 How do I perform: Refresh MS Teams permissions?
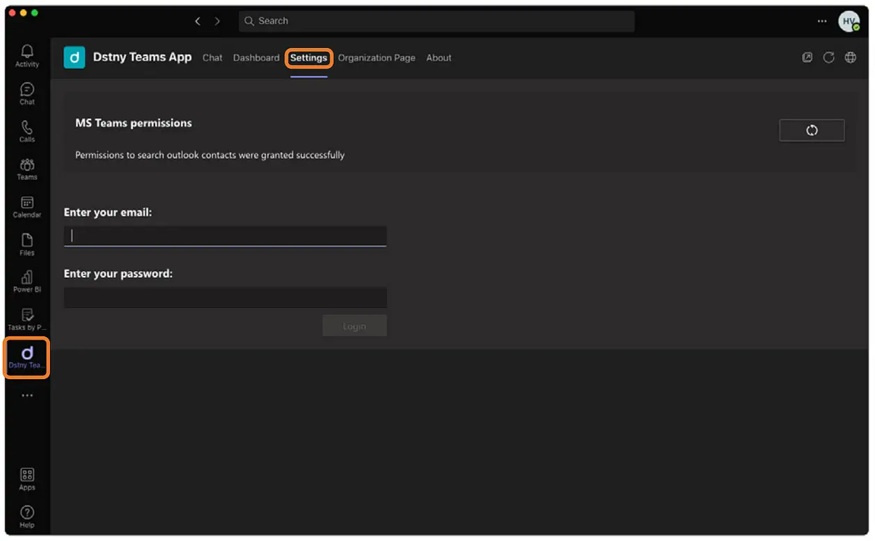(812, 131)
